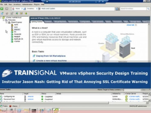Open the Tasks view in status bar
The width and height of the screenshot is (151, 113).
[4, 106]
